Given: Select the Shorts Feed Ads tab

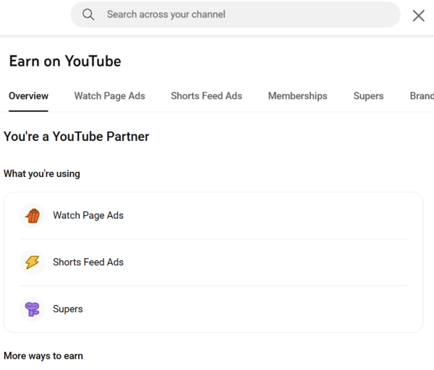Looking at the screenshot, I should [206, 96].
